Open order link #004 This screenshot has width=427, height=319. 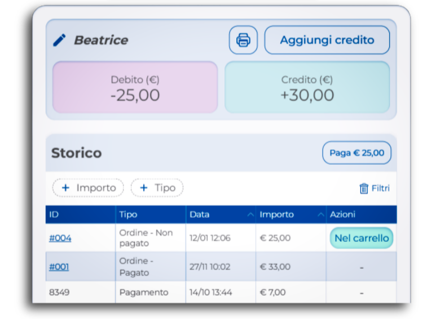pos(60,238)
